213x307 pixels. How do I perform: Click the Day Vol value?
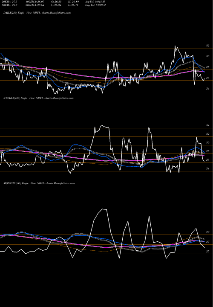[x=95, y=5]
